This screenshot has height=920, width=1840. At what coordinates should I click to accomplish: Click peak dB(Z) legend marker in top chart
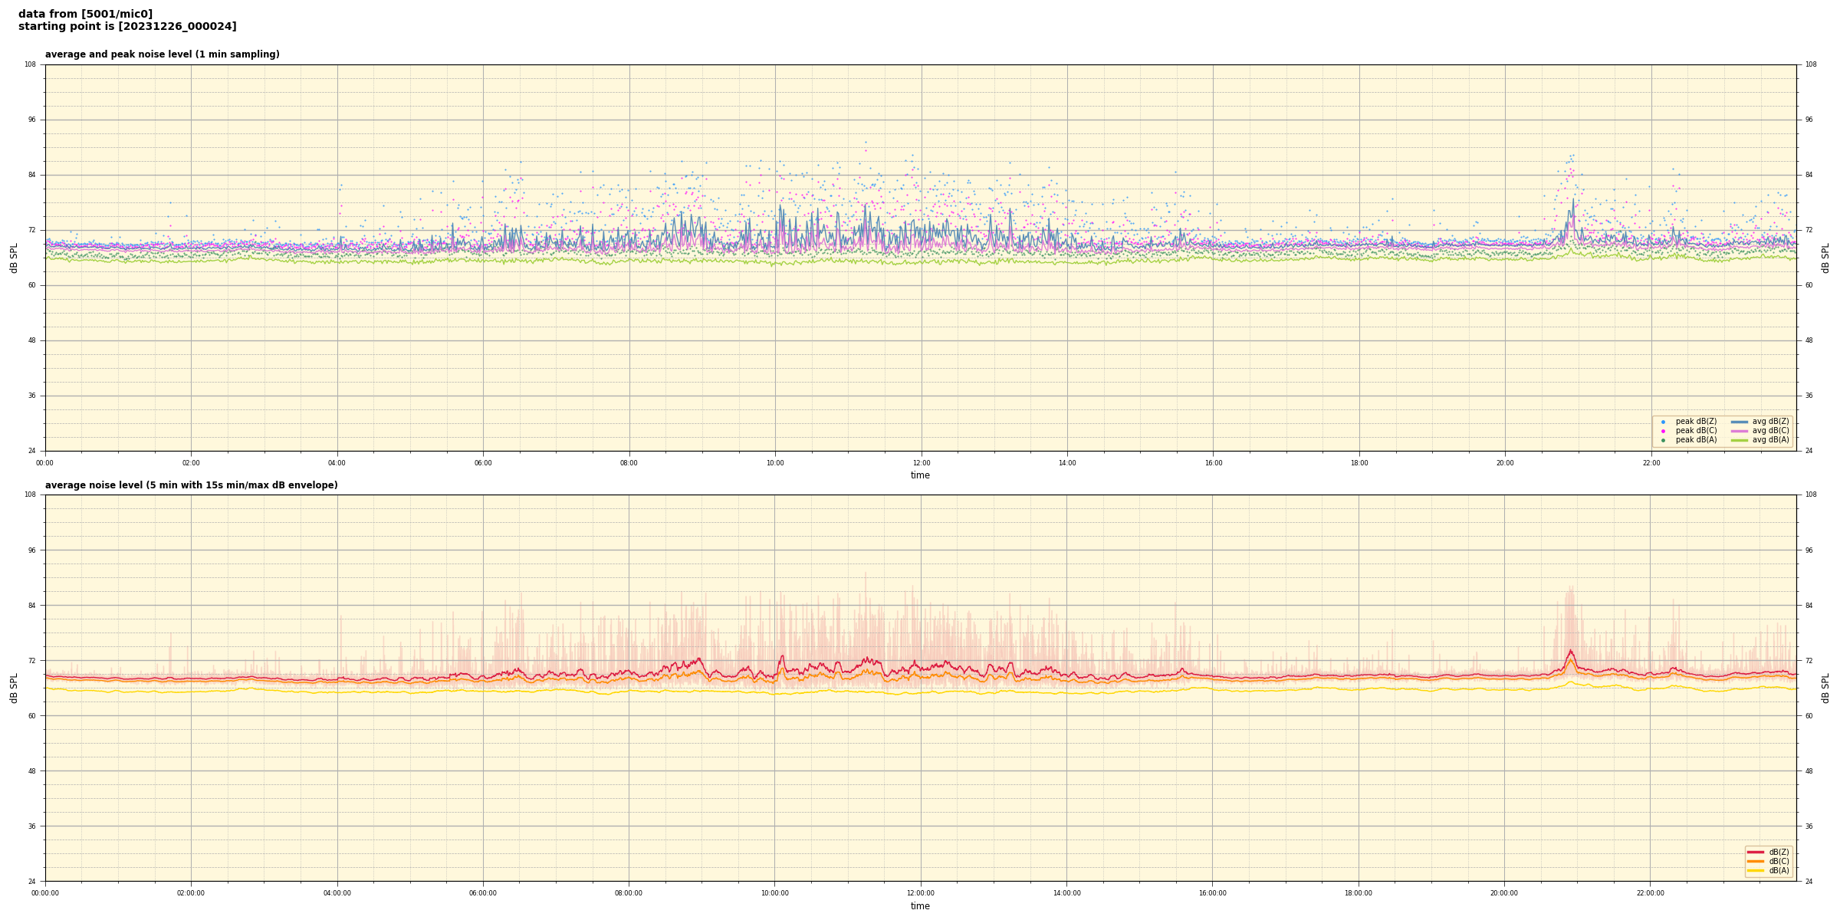[1663, 422]
